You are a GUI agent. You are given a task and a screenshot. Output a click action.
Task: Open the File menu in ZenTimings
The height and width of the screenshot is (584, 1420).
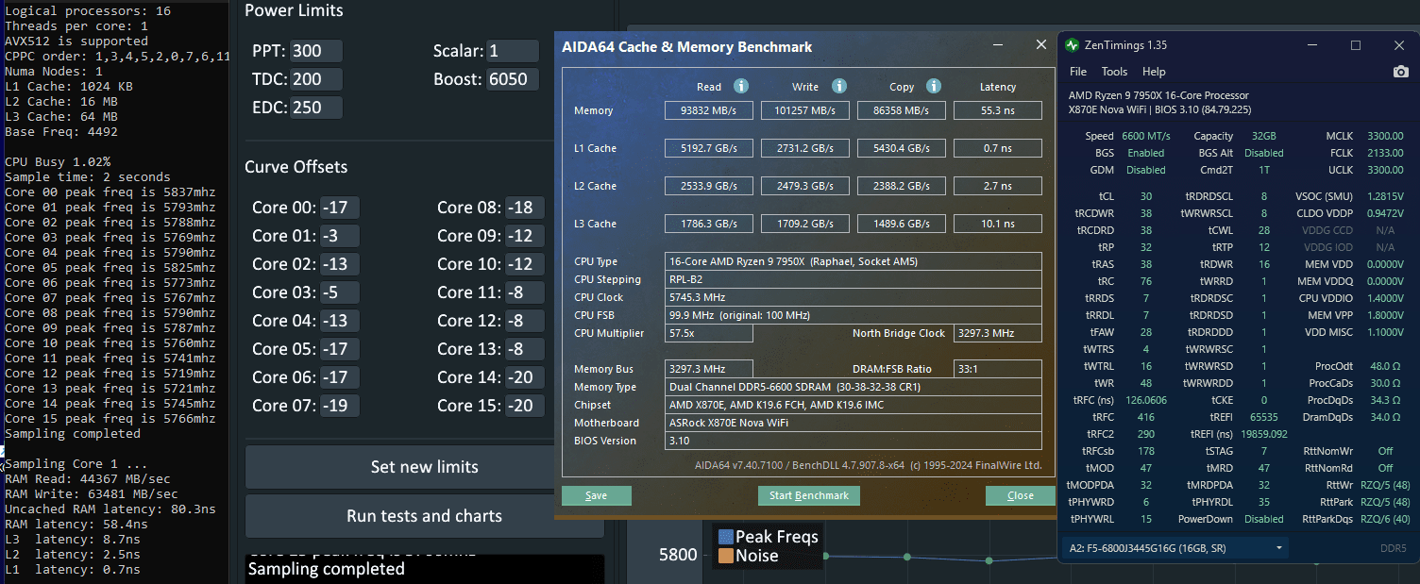(1078, 72)
